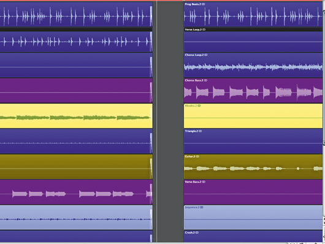Click the stereo icon on Chorus Bass.2

point(205,80)
